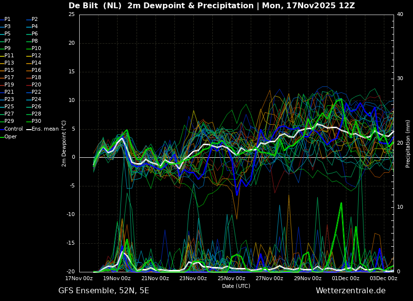Select the P25 legend entry
Viewport: 413px width, 301px height.
tap(7, 106)
